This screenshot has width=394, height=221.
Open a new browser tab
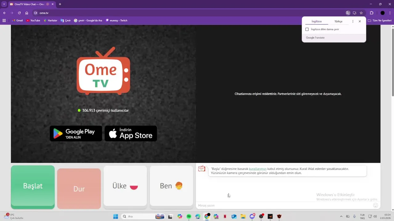pos(60,4)
